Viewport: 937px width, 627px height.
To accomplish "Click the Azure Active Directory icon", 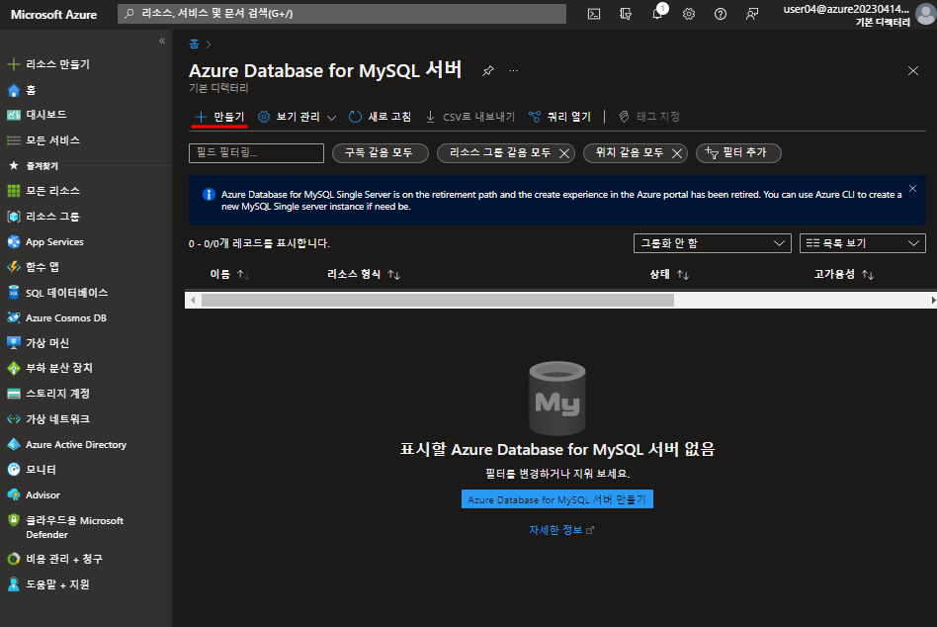I will click(x=13, y=445).
